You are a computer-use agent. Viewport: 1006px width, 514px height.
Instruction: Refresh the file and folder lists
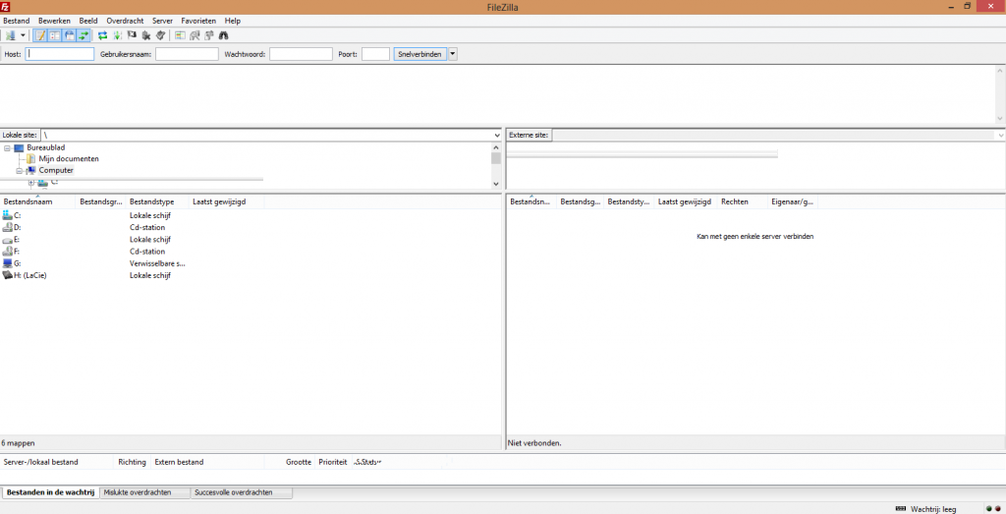point(102,36)
